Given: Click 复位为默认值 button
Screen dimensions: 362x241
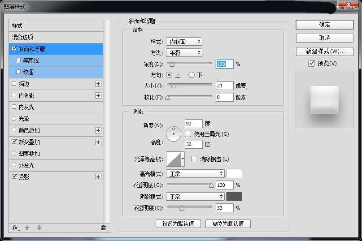Looking at the screenshot, I should click(x=228, y=224).
